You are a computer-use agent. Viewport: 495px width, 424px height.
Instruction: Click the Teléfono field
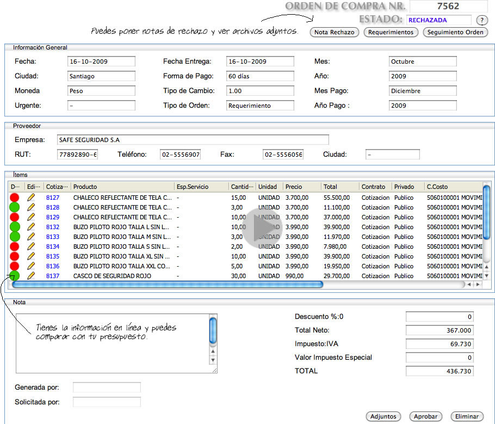click(x=180, y=155)
